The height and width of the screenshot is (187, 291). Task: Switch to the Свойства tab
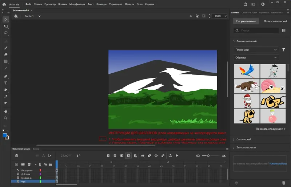click(x=246, y=13)
